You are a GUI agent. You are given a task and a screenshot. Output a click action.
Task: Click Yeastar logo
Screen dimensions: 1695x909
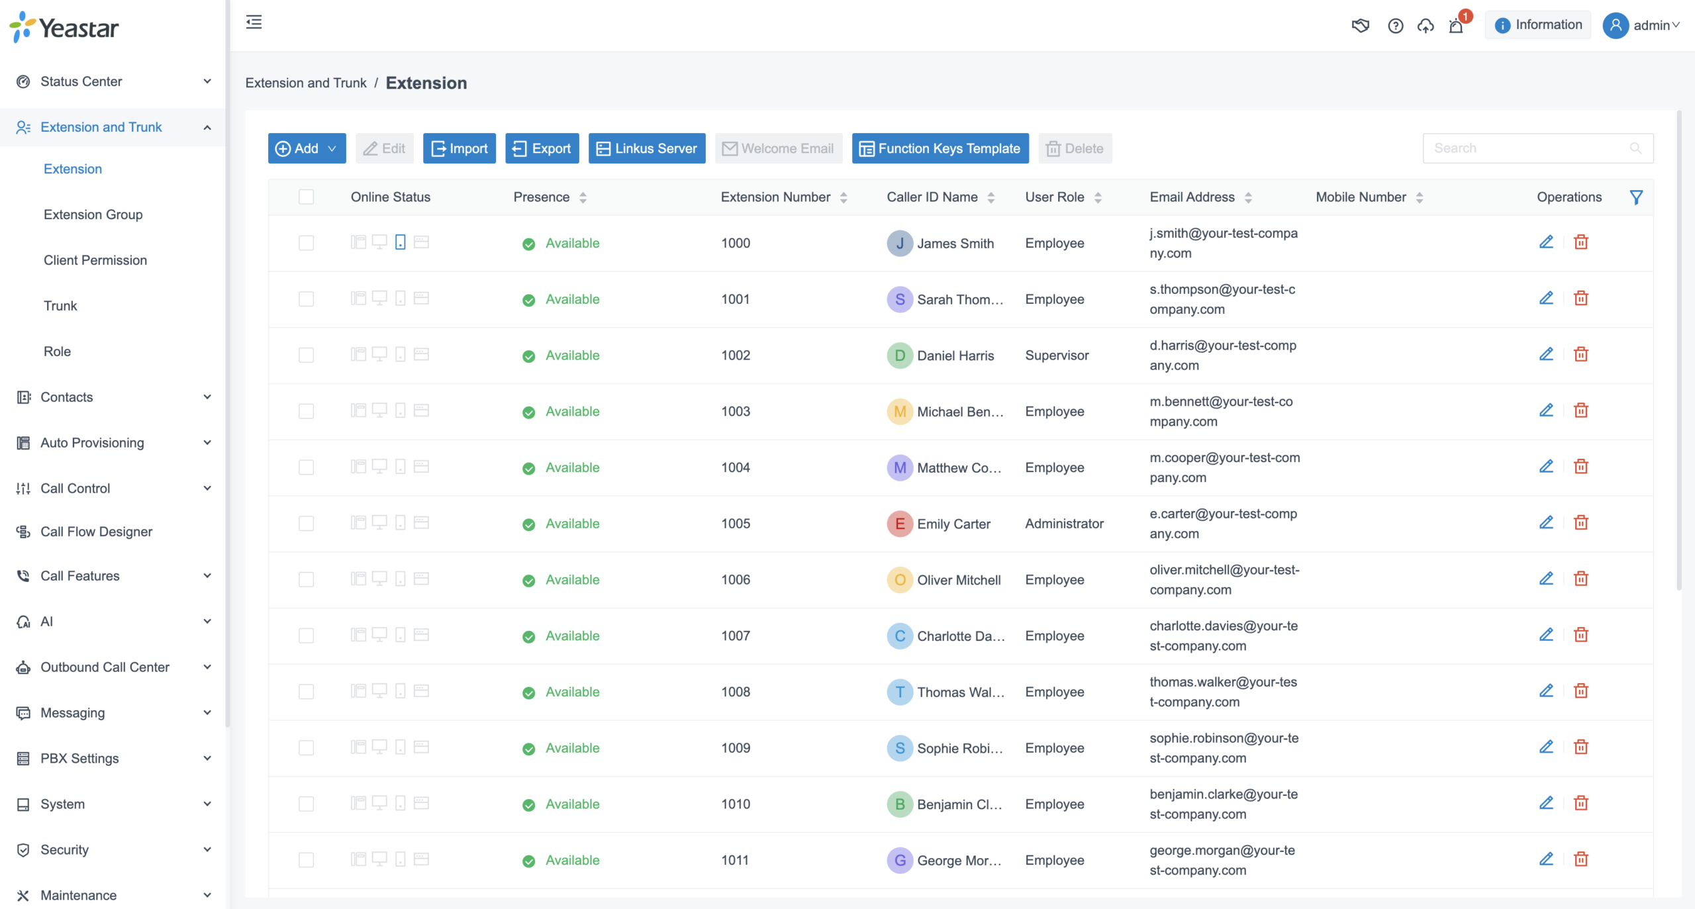(64, 27)
